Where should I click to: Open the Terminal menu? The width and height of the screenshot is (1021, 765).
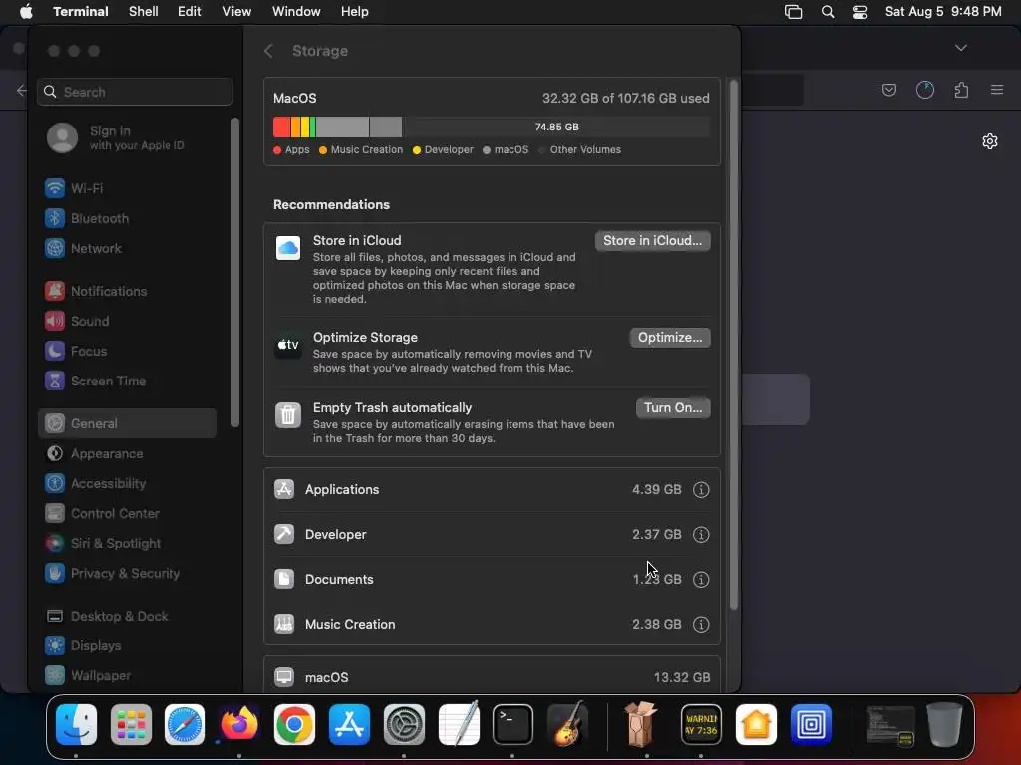pyautogui.click(x=81, y=12)
